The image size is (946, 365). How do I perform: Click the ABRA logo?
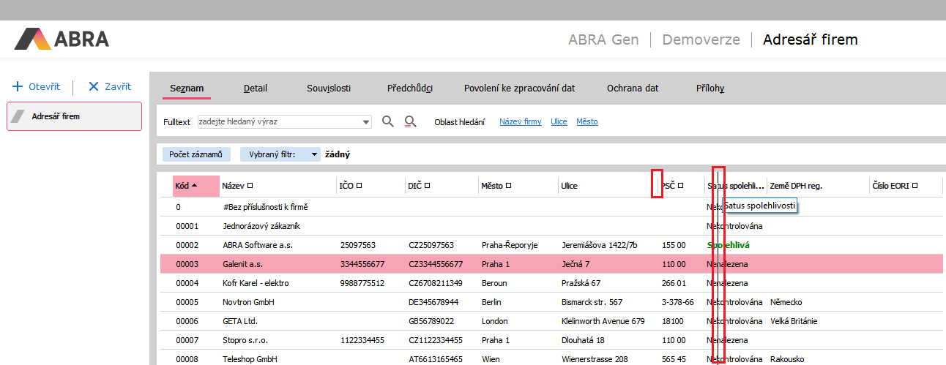pyautogui.click(x=62, y=39)
